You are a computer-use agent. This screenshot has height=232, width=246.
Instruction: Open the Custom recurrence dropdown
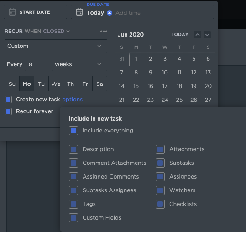56,46
